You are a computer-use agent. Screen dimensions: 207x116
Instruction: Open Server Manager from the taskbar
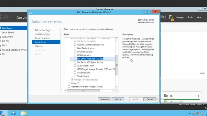click(3, 113)
